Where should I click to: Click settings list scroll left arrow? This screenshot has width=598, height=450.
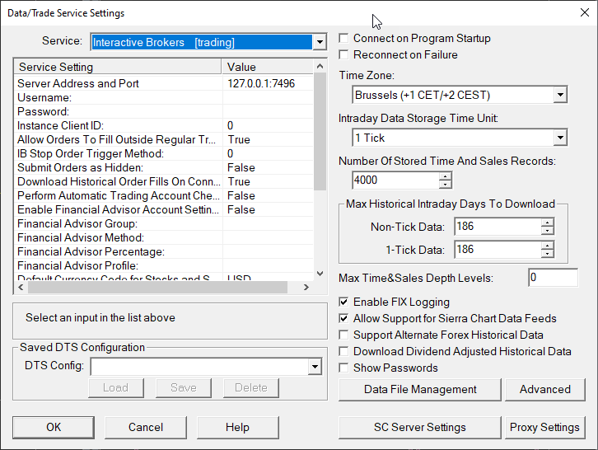click(x=21, y=288)
